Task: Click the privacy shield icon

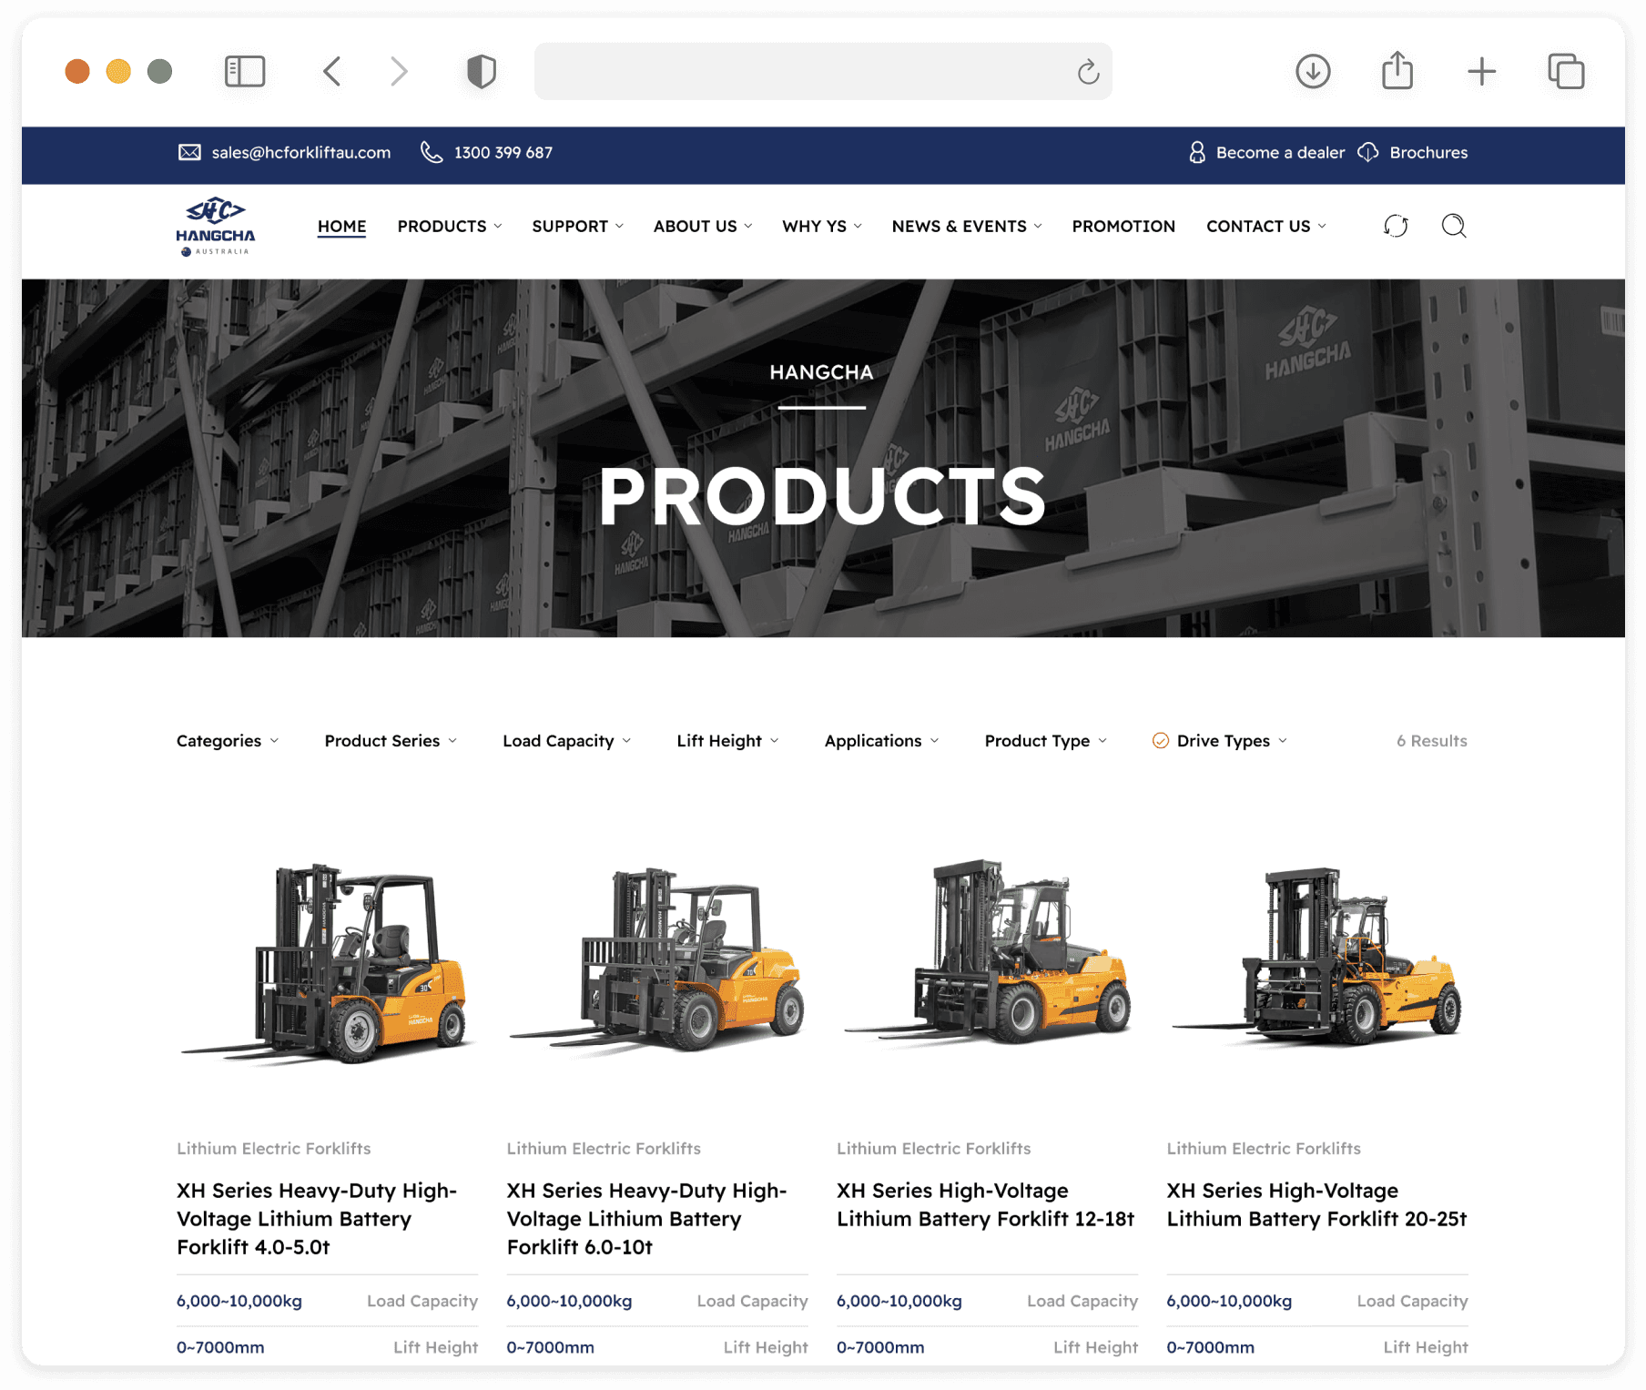Action: (x=481, y=71)
